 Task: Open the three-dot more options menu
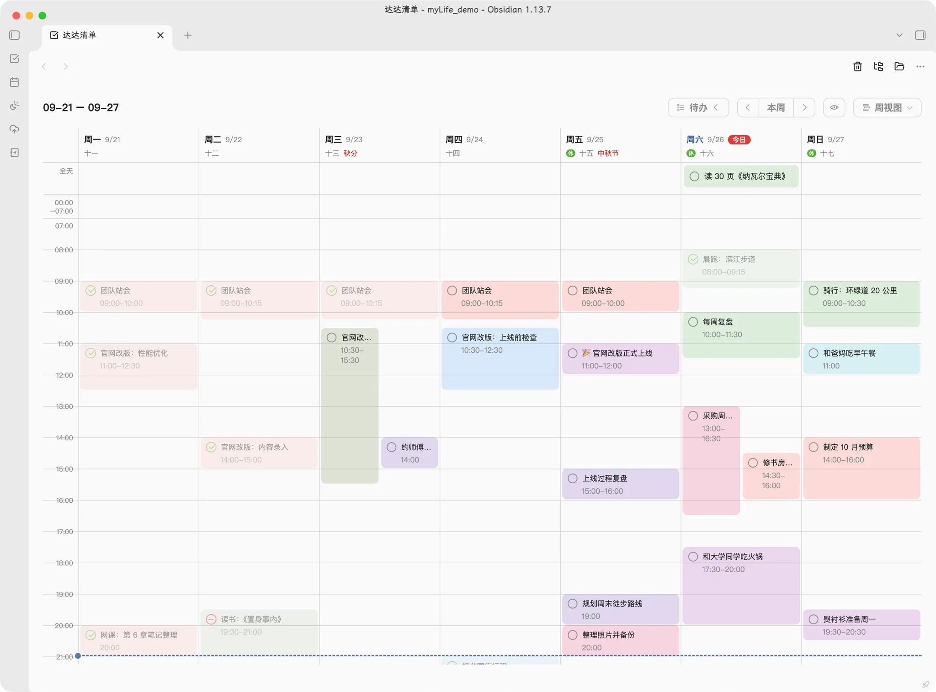pos(920,67)
